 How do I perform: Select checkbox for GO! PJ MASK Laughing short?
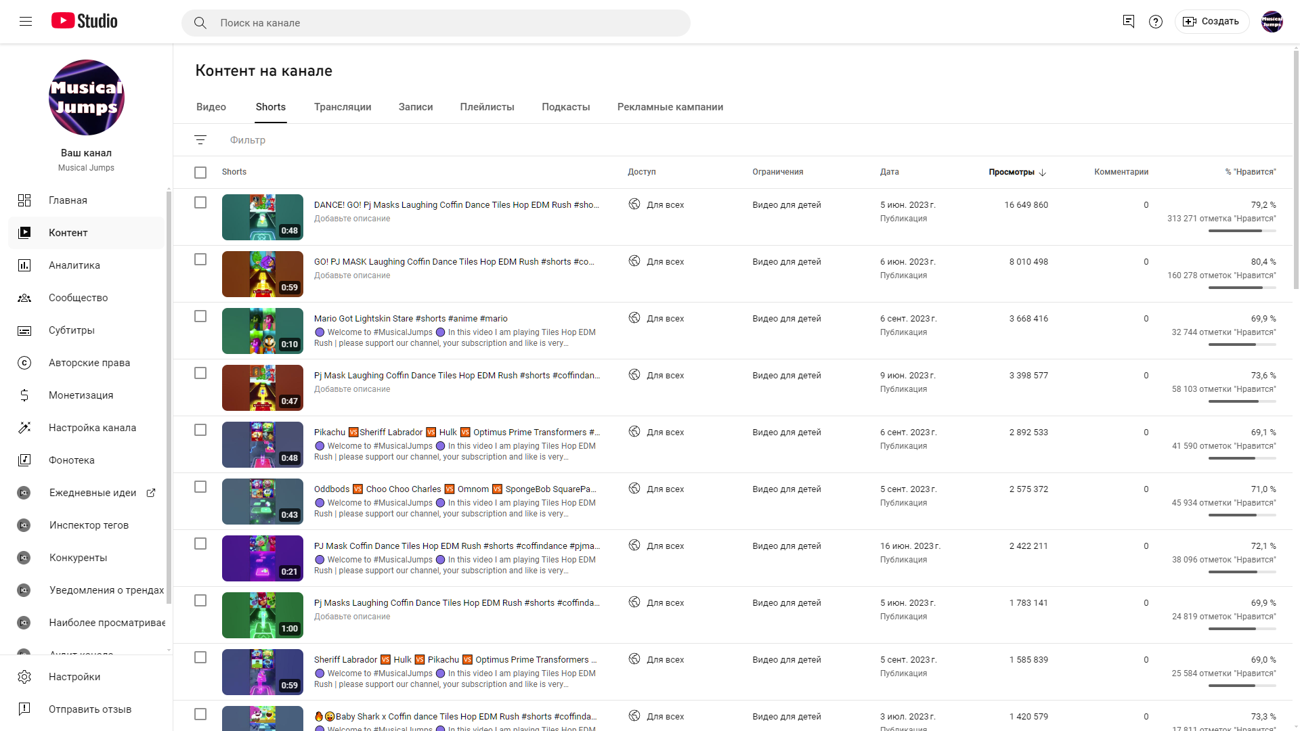tap(200, 259)
